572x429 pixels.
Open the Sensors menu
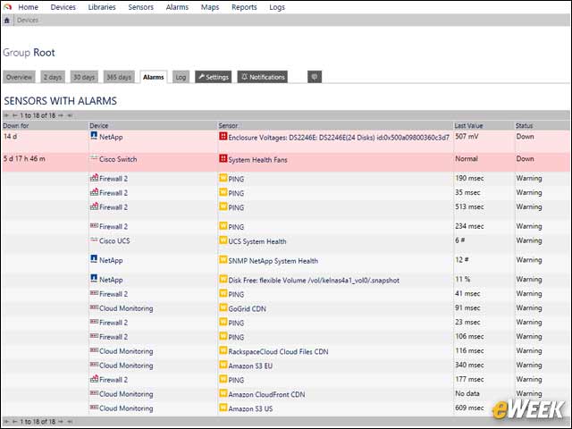click(141, 7)
